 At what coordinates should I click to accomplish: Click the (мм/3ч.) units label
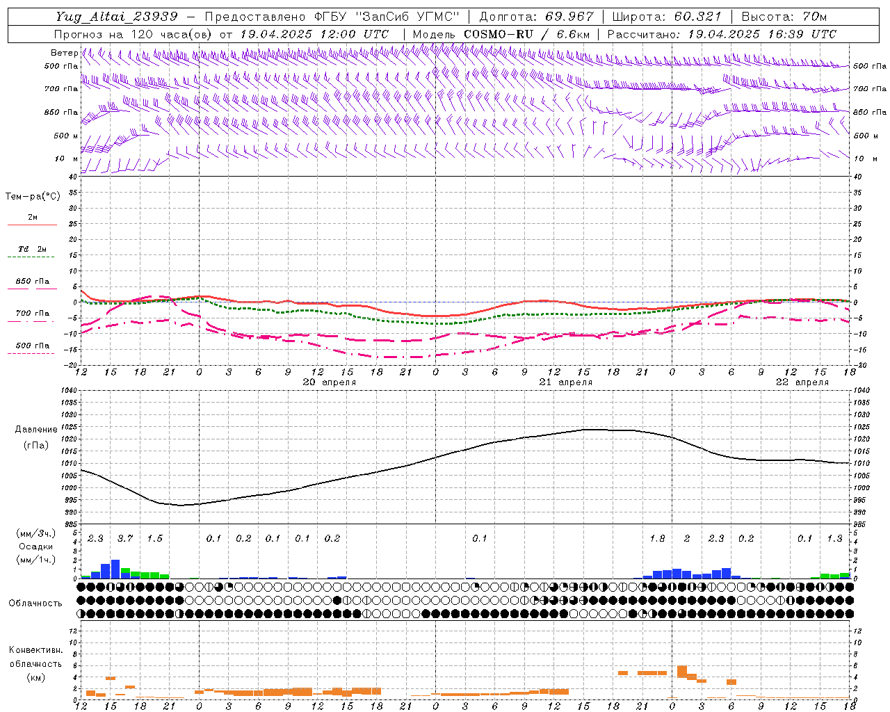point(35,533)
